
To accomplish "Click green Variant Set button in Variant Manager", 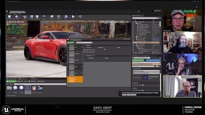I will (70, 42).
